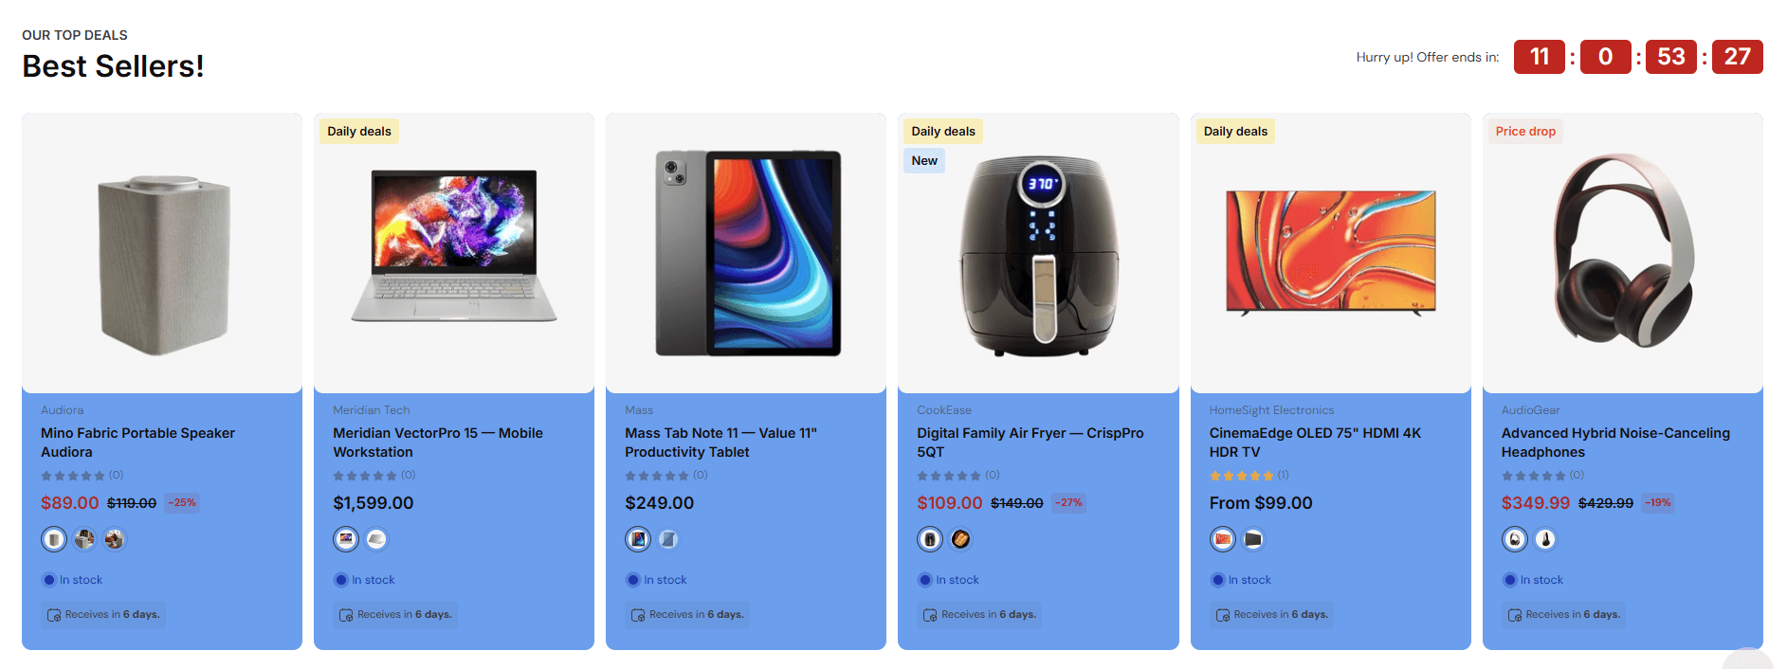
Task: Select the second variant swatch on the headphones card
Action: [x=1546, y=539]
